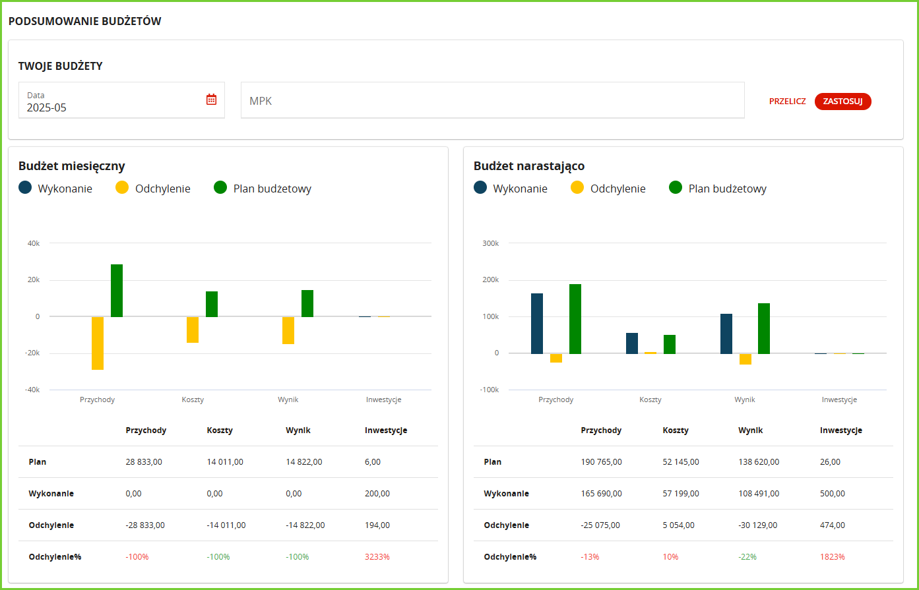Toggle Wykonanie legend in Budżet miesięczny
The width and height of the screenshot is (919, 590).
click(55, 188)
